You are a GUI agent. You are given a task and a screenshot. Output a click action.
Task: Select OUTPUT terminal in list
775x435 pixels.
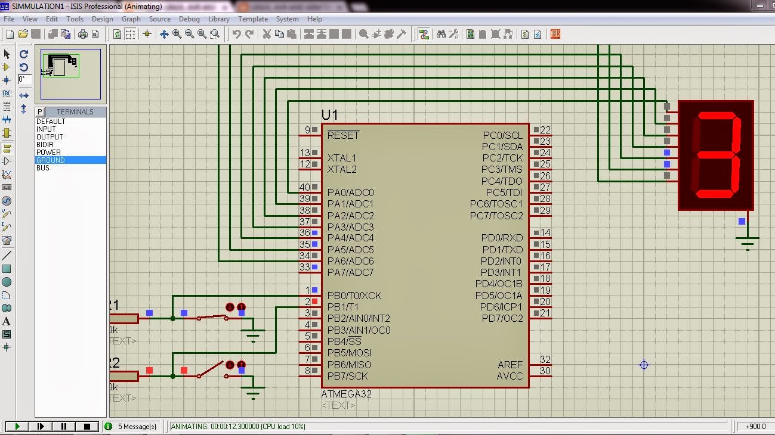tap(50, 137)
